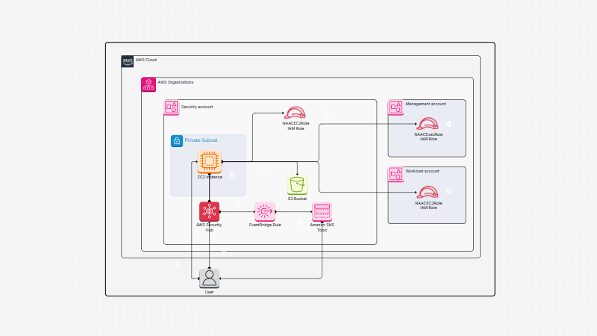Click the "Private Subnet" label text
The height and width of the screenshot is (336, 597).
[201, 140]
